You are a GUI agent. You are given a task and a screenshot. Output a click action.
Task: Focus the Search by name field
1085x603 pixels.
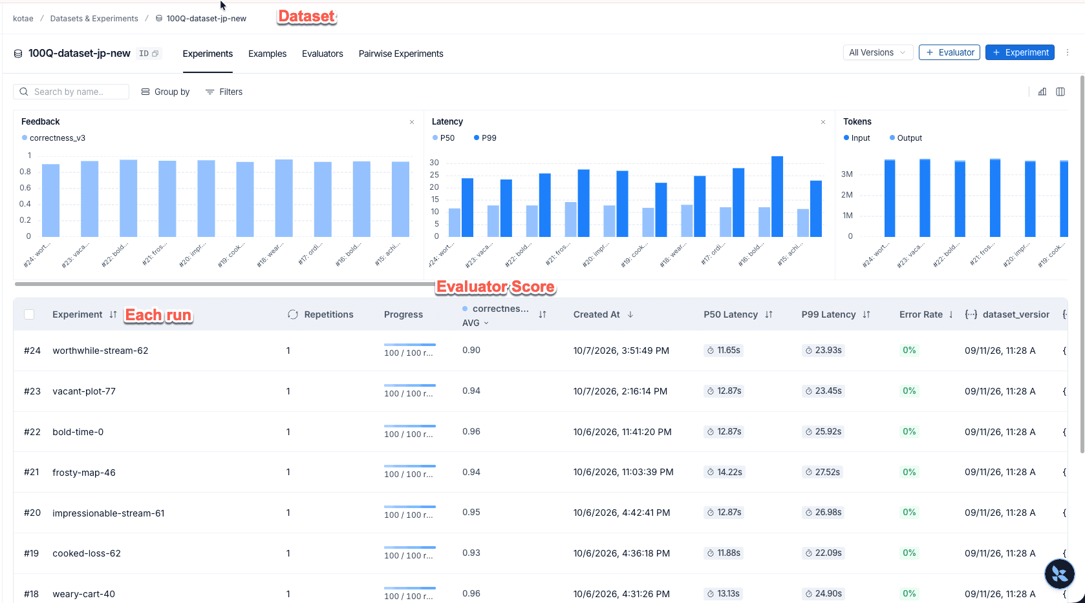(x=71, y=92)
